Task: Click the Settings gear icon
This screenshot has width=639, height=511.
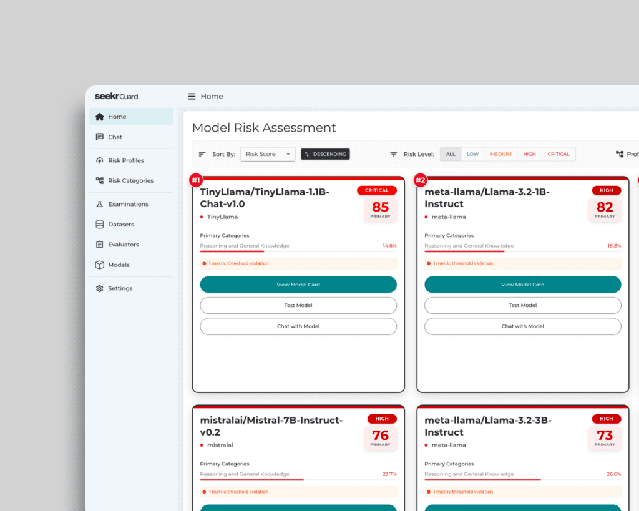Action: click(100, 288)
